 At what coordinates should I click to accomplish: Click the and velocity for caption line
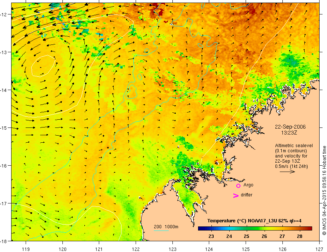[x=291, y=156]
